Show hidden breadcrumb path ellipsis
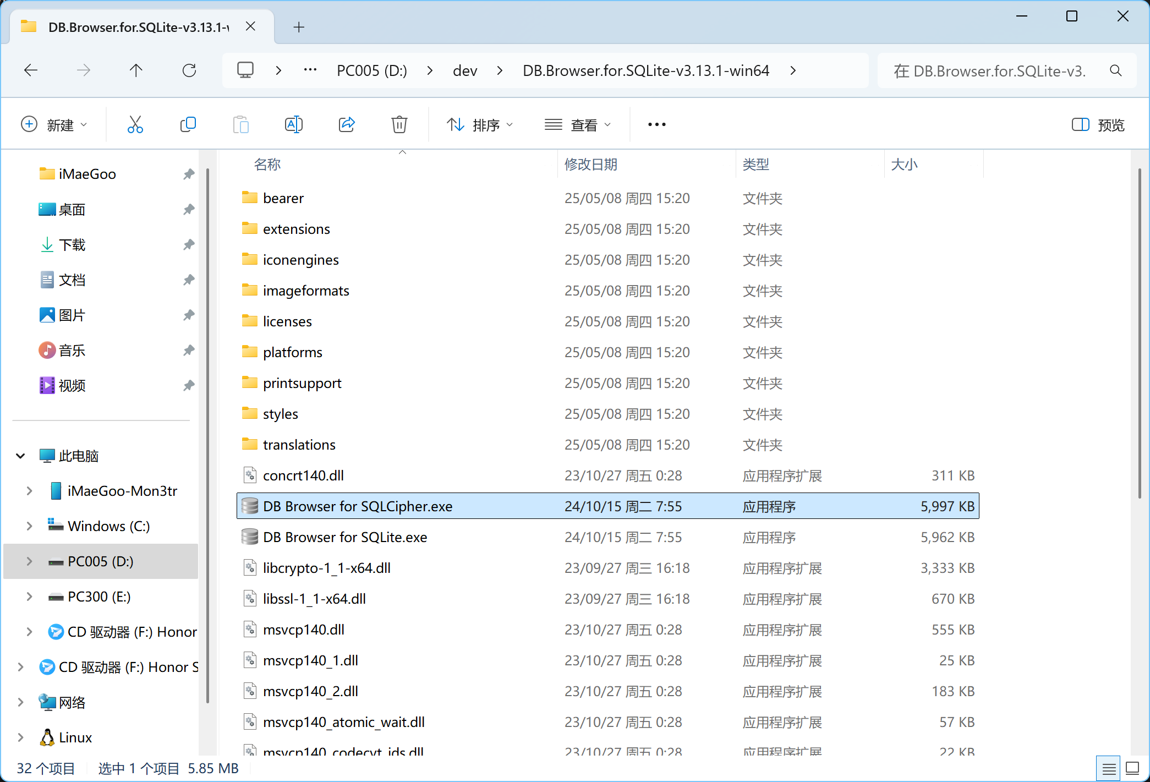Image resolution: width=1150 pixels, height=782 pixels. point(310,70)
